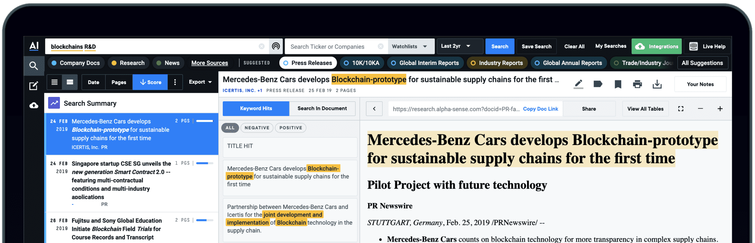Click the AlphaSense AI logo
The image size is (755, 243).
pyautogui.click(x=34, y=46)
